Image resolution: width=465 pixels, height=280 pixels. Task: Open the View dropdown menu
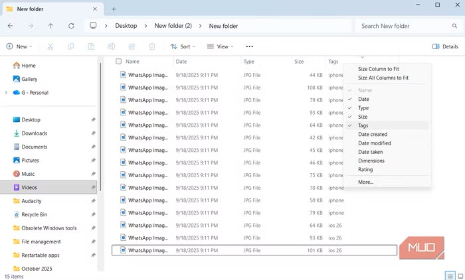[x=221, y=46]
